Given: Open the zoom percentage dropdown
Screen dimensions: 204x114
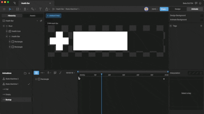Looking at the screenshot, I should pos(155,9).
